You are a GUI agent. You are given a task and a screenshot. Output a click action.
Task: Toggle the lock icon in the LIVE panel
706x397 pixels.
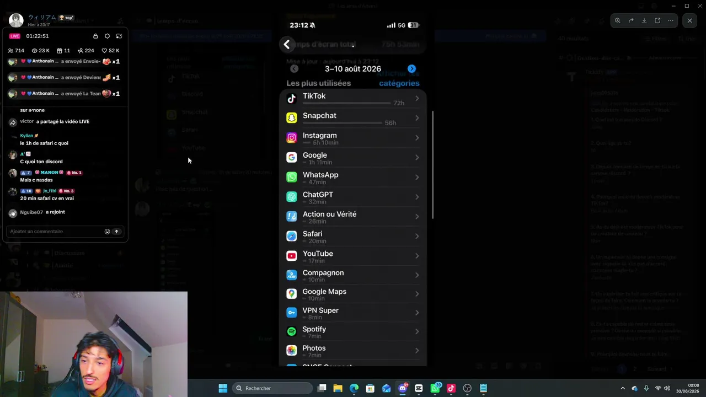[95, 36]
